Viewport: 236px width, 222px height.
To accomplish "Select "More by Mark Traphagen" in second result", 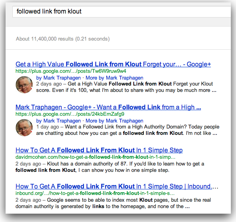I will (114, 121).
